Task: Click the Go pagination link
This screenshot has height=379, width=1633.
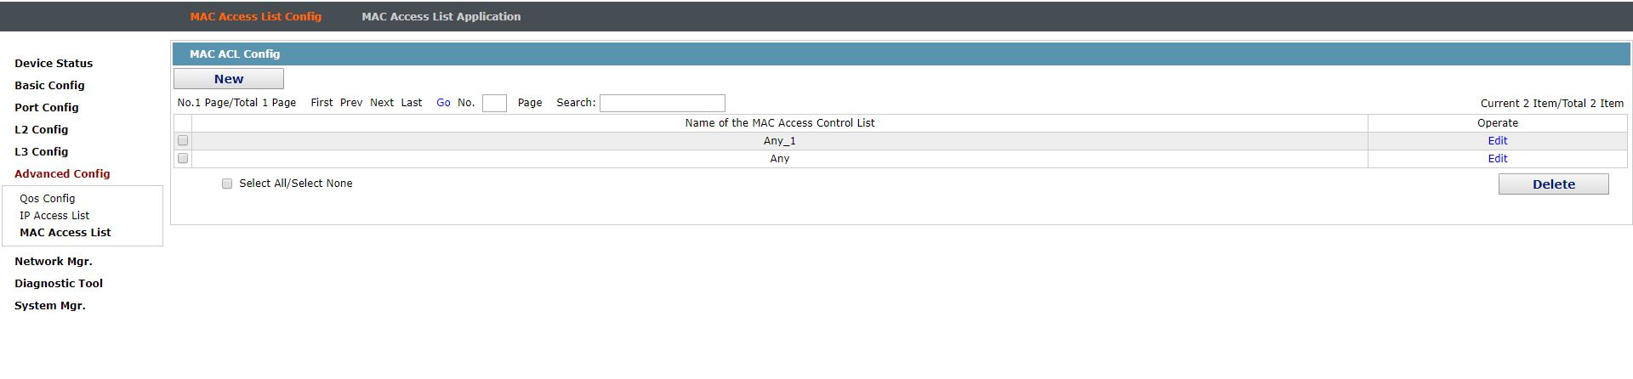Action: coord(443,103)
